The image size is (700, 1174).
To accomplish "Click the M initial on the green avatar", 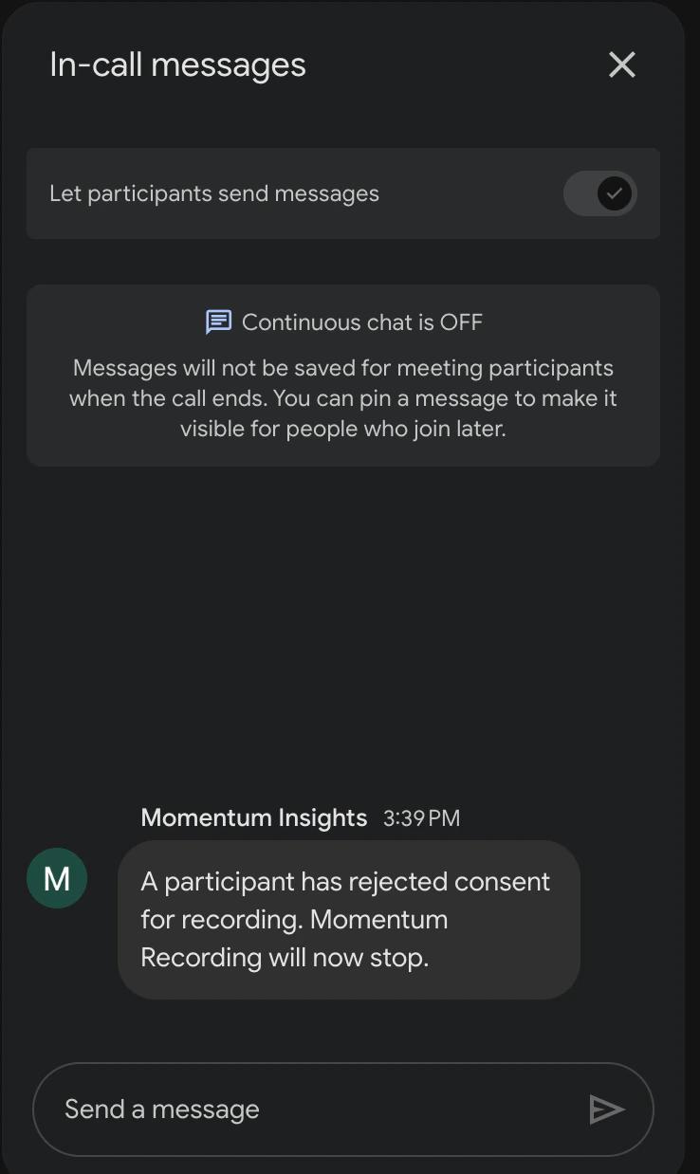I will [x=57, y=878].
